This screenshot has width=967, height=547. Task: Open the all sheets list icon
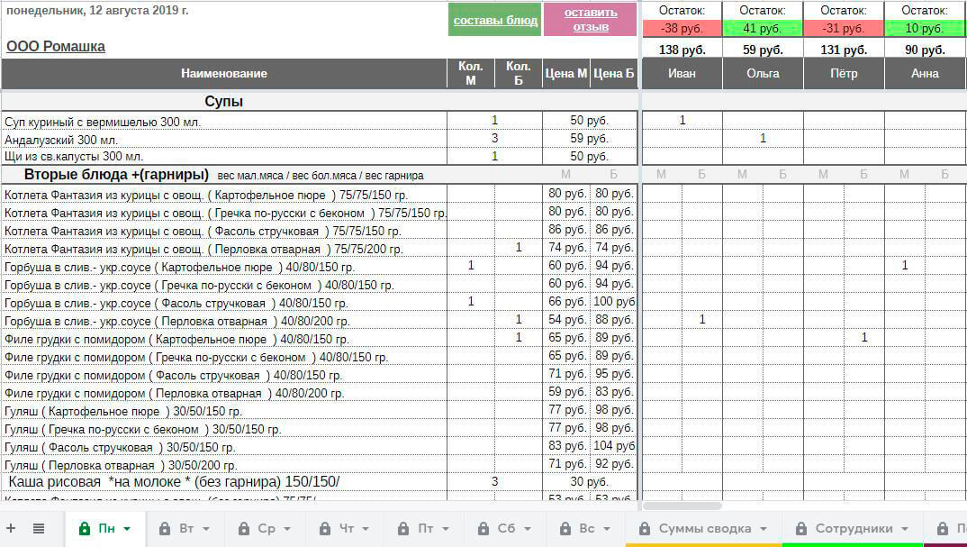[39, 529]
